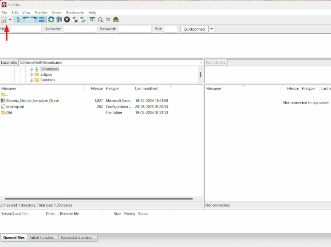Open the Help menu
331x247 pixels.
click(92, 13)
